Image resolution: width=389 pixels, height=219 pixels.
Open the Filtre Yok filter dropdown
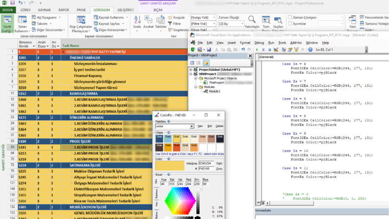point(214,24)
